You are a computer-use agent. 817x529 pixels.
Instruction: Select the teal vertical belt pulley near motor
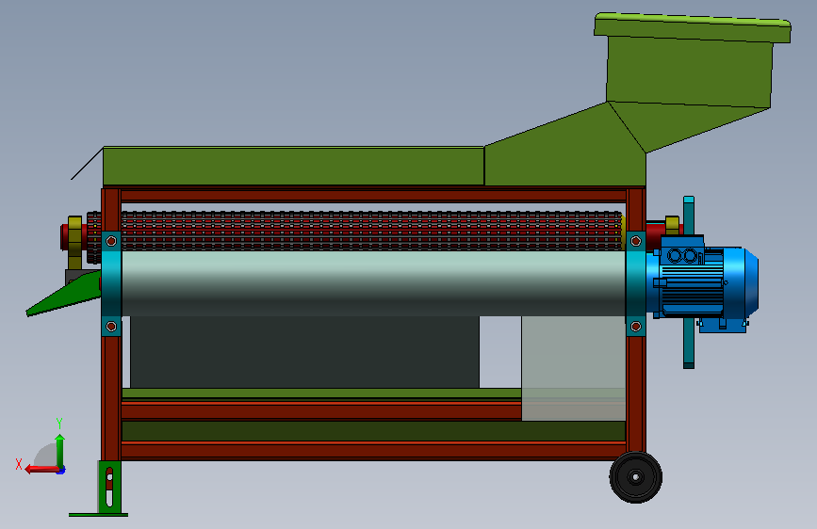tap(689, 282)
